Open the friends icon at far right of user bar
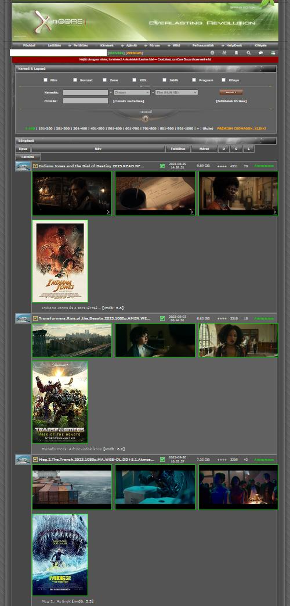Image resolution: width=290 pixels, height=606 pixels. 273,53
